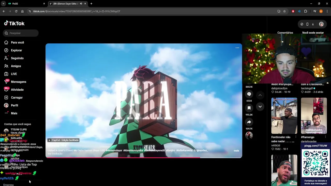The height and width of the screenshot is (186, 331).
Task: Open the tab search dropdown arrow
Action: pyautogui.click(x=3, y=4)
